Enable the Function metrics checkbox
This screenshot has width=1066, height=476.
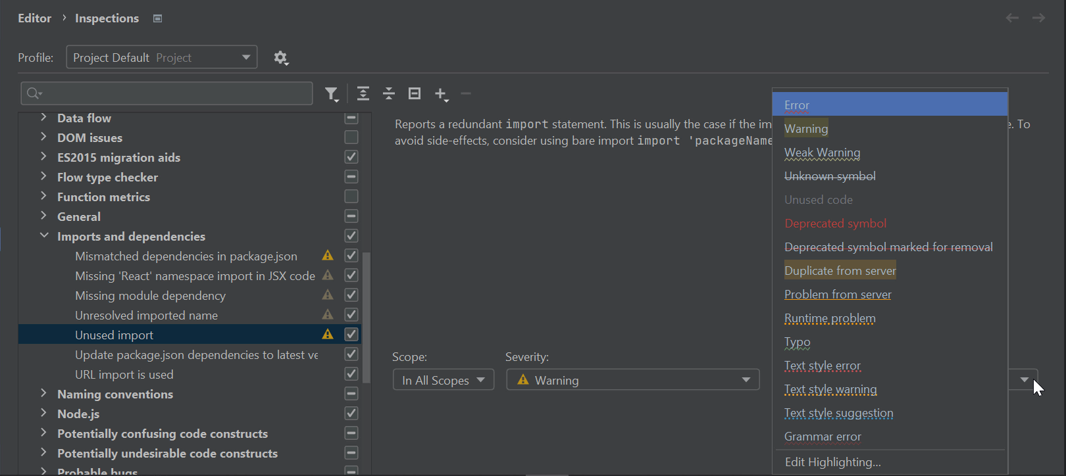tap(351, 196)
